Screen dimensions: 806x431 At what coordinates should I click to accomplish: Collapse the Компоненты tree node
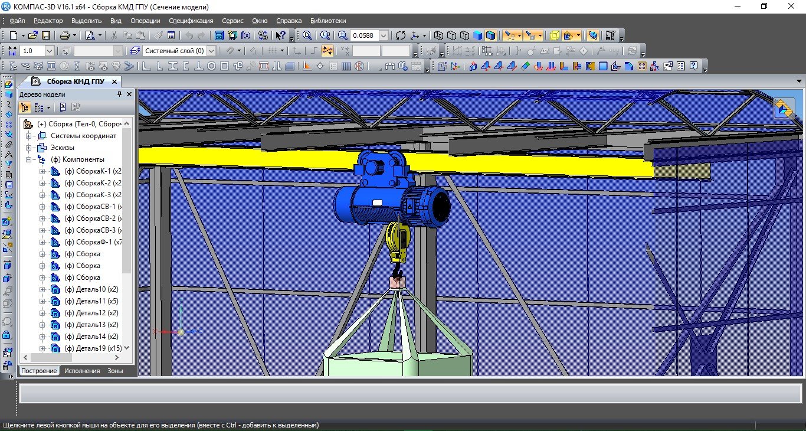pos(28,159)
